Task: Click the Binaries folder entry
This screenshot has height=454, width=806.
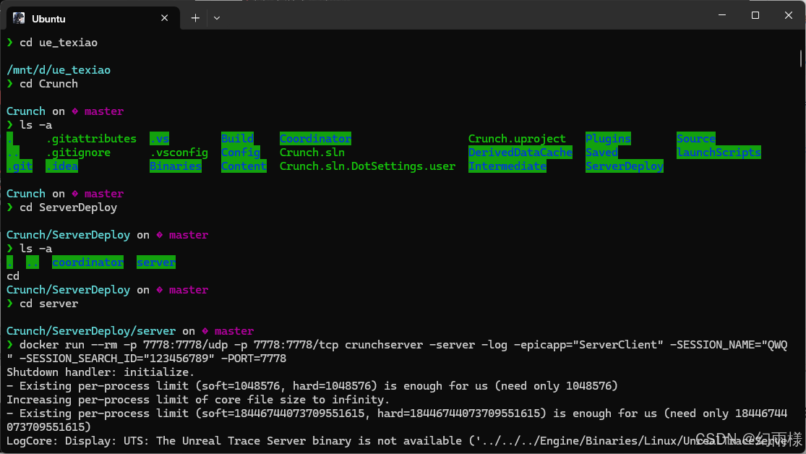Action: (x=176, y=166)
